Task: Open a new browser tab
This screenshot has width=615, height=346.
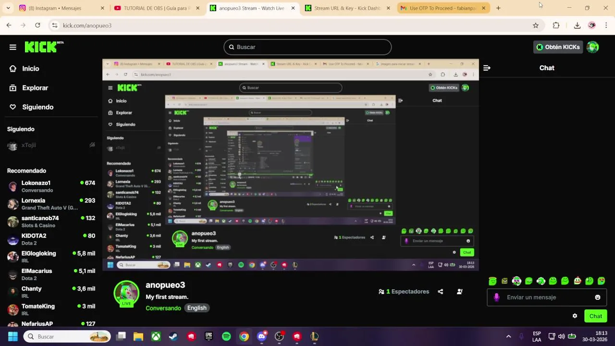Action: (498, 8)
